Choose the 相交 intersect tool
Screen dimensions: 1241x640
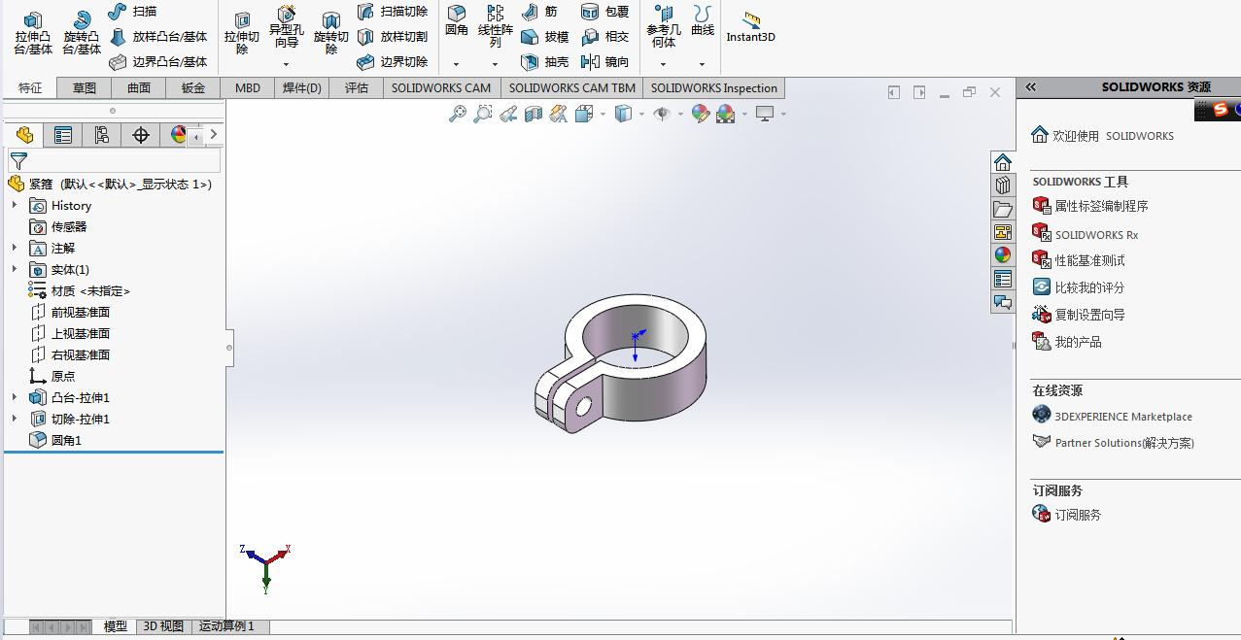[604, 37]
